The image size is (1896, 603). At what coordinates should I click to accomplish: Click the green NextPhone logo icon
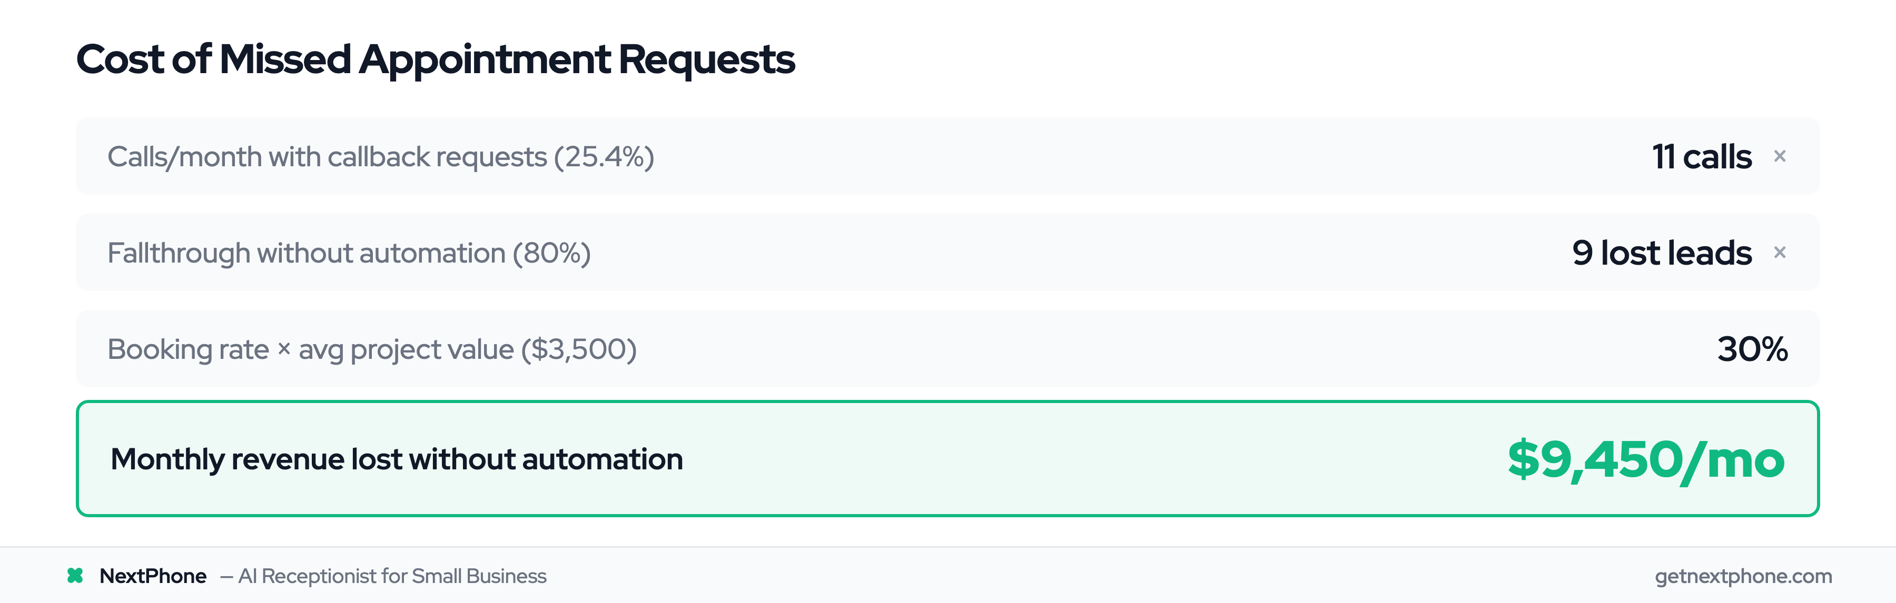pos(75,576)
